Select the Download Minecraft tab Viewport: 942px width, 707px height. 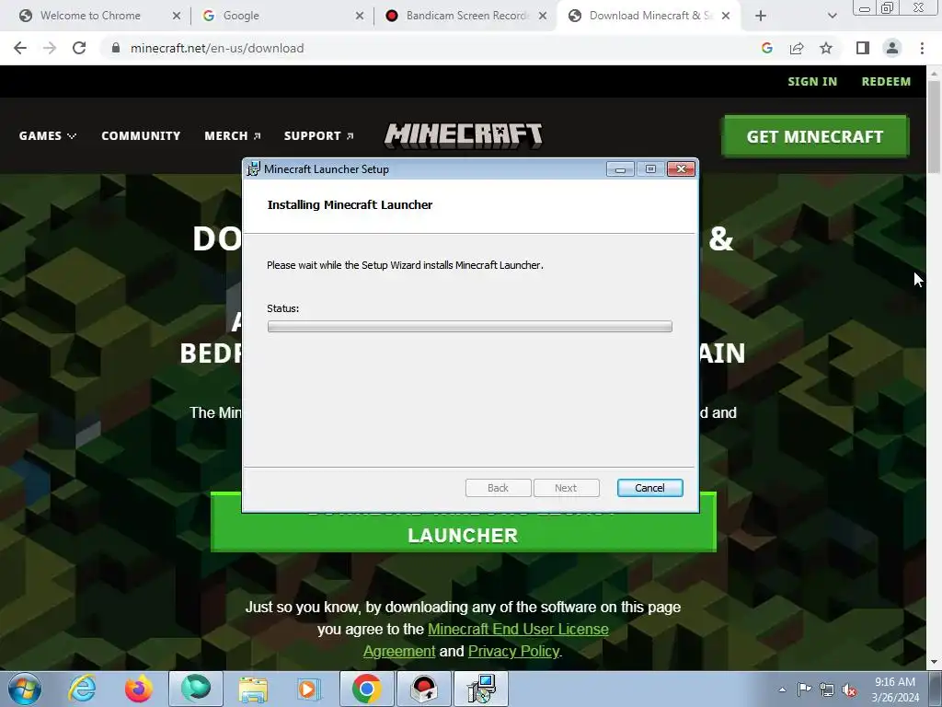click(x=650, y=16)
